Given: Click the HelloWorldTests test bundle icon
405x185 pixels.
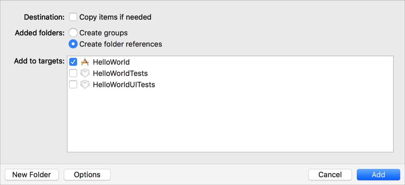Looking at the screenshot, I should (85, 74).
